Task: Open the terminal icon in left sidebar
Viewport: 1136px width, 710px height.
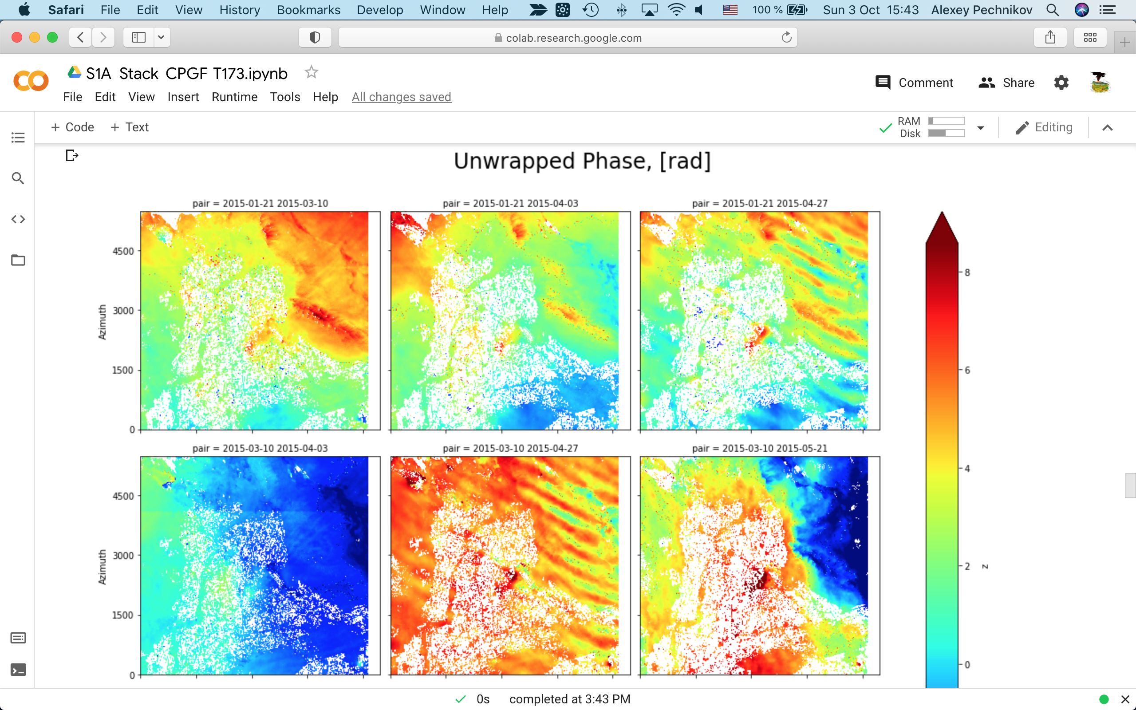Action: [x=18, y=670]
